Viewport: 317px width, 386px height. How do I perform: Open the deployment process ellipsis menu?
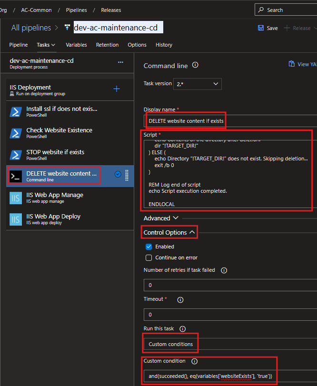[x=120, y=62]
